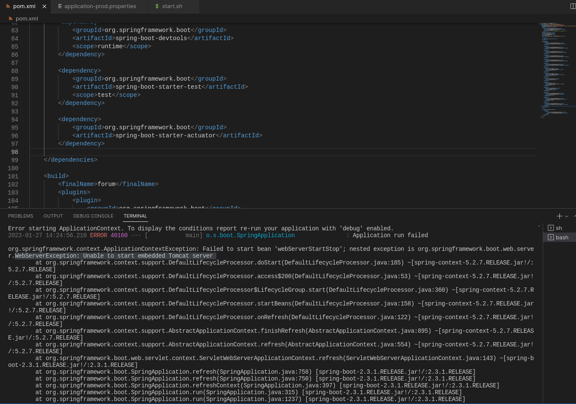The height and width of the screenshot is (404, 576).
Task: Switch to the OUTPUT panel tab
Action: pos(53,216)
